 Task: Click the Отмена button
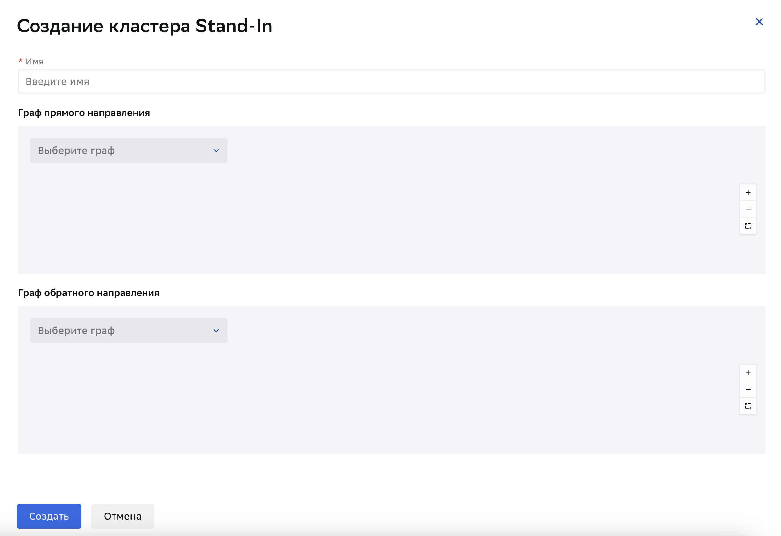tap(123, 516)
